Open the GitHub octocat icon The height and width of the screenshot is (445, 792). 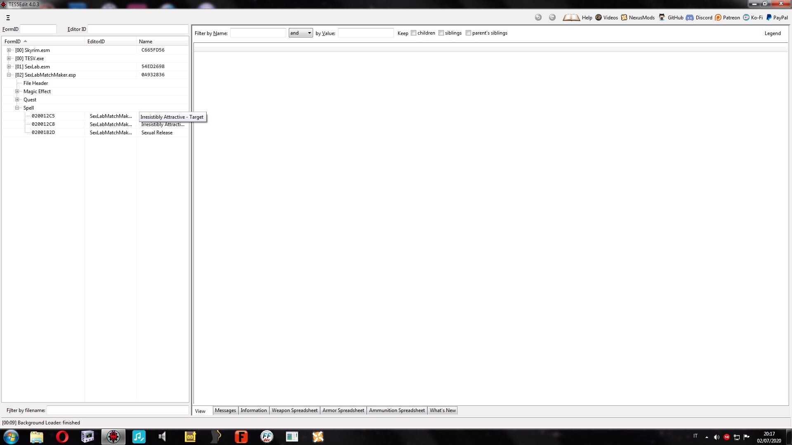pos(662,17)
